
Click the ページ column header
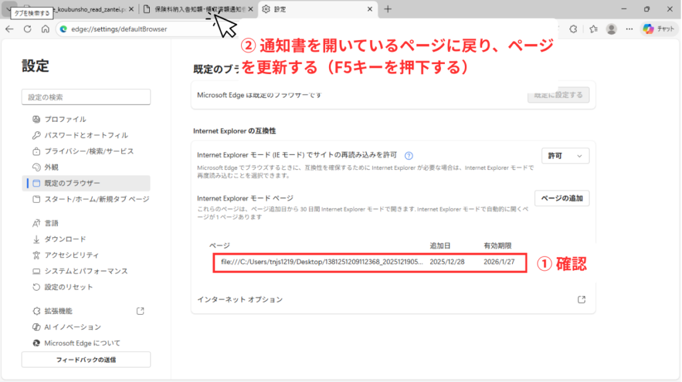pos(220,245)
